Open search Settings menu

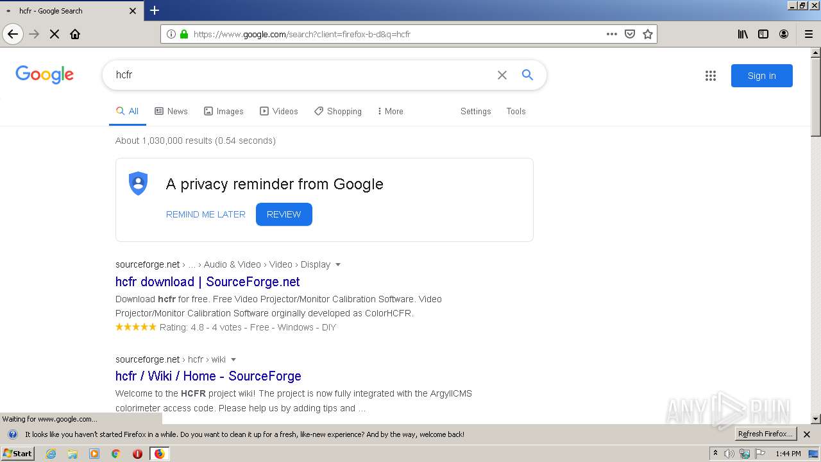[x=475, y=111]
